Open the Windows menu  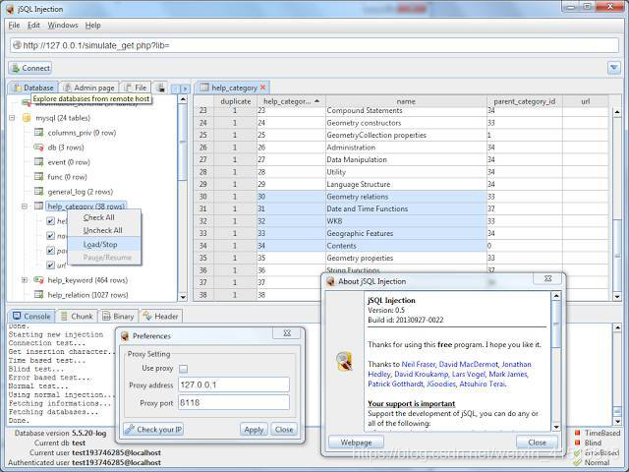click(x=63, y=26)
